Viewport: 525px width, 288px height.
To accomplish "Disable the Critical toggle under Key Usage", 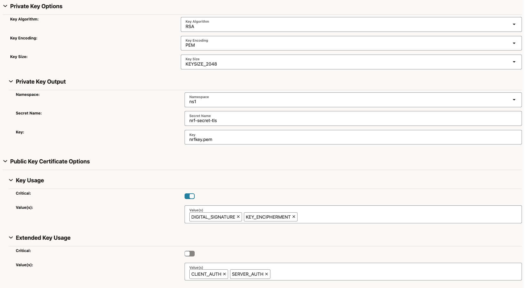I will [190, 196].
